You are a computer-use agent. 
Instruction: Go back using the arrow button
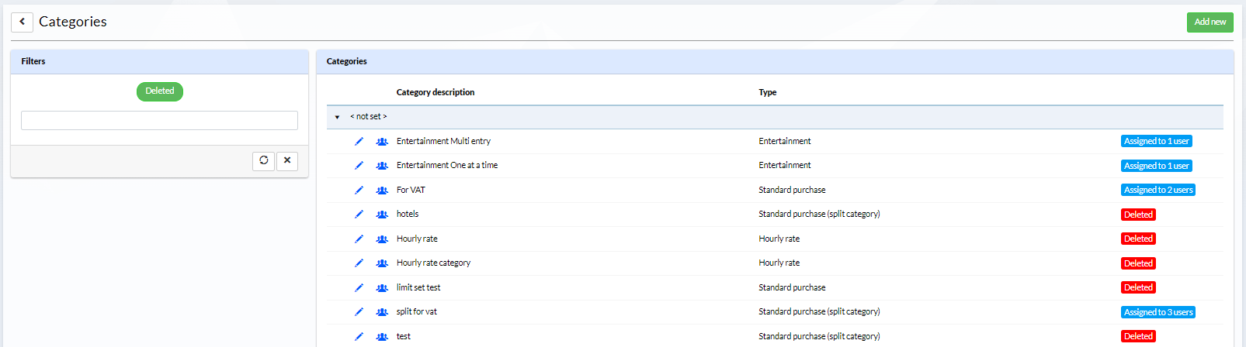22,22
